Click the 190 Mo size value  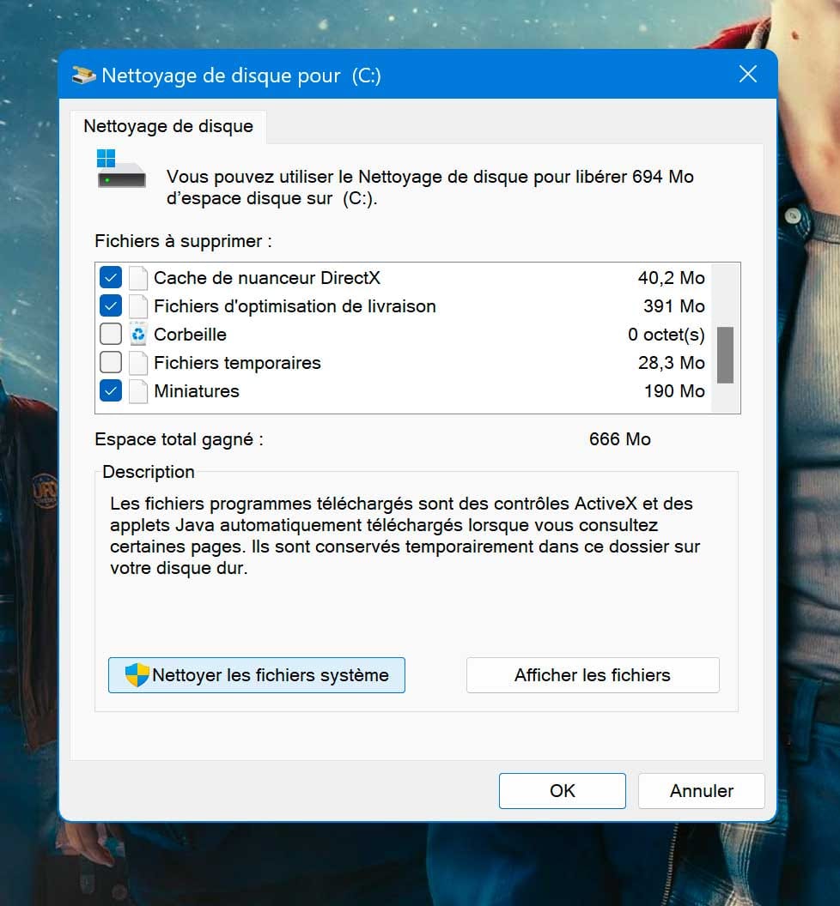click(x=674, y=391)
